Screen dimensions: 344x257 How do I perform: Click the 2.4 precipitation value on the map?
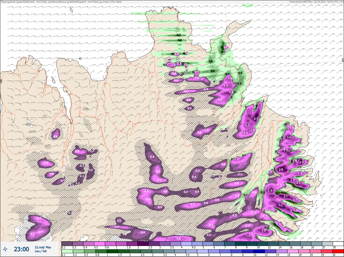[270, 190]
